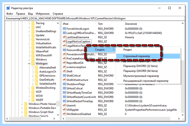The width and height of the screenshot is (190, 126).
Task: Click the LastUsedUsername string icon
Action: 64,37
